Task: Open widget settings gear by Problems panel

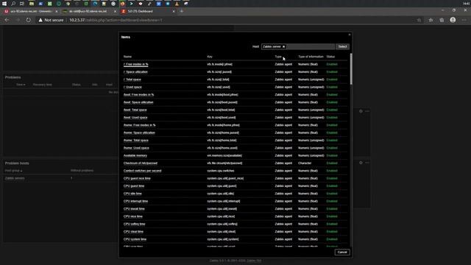Action: pos(361,111)
